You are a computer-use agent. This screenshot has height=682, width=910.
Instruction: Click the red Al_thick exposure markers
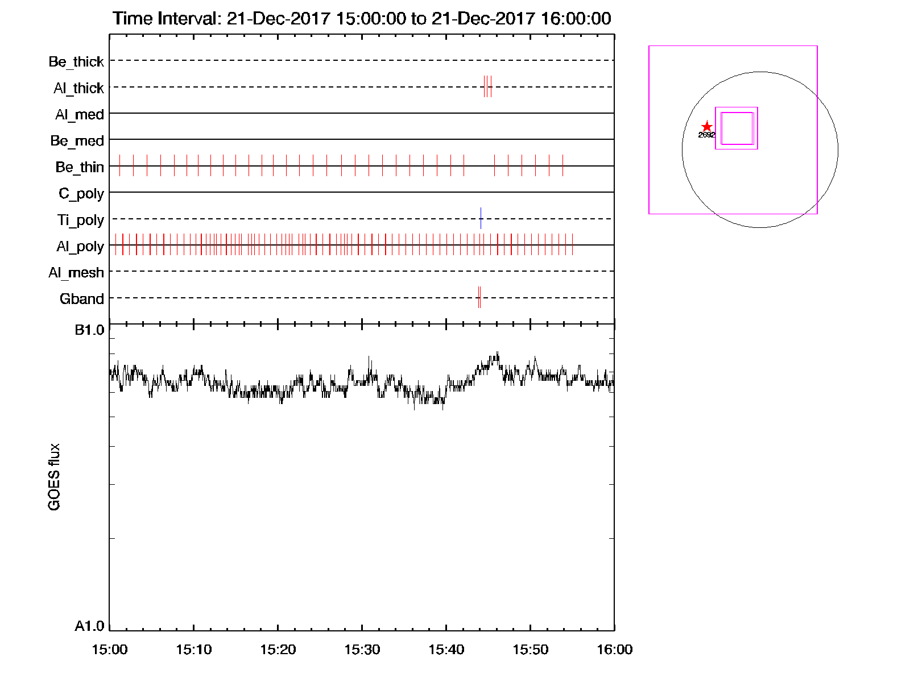(x=487, y=86)
